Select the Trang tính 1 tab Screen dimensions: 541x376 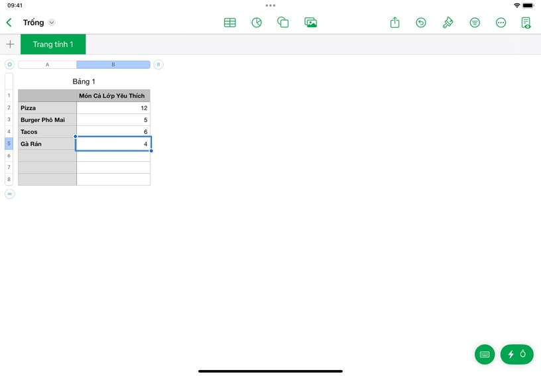point(53,44)
